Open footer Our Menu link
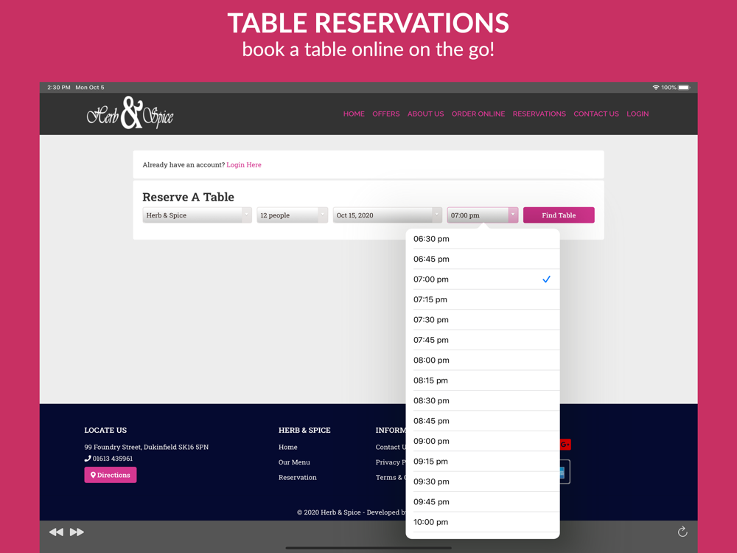 pyautogui.click(x=294, y=462)
